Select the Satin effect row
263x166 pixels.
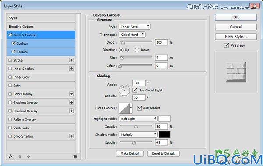pos(41,86)
